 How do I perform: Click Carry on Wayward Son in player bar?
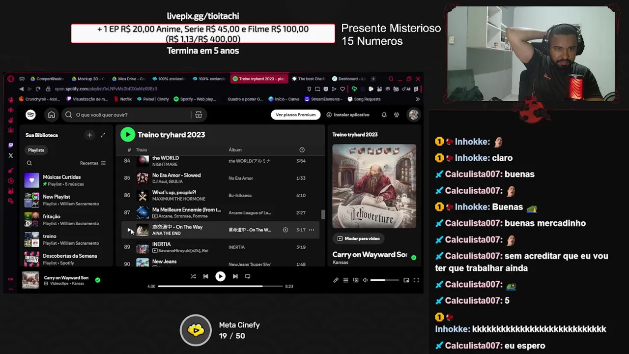tap(66, 277)
